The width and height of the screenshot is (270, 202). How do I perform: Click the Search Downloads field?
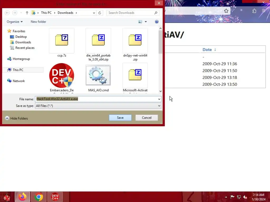[x=131, y=13]
